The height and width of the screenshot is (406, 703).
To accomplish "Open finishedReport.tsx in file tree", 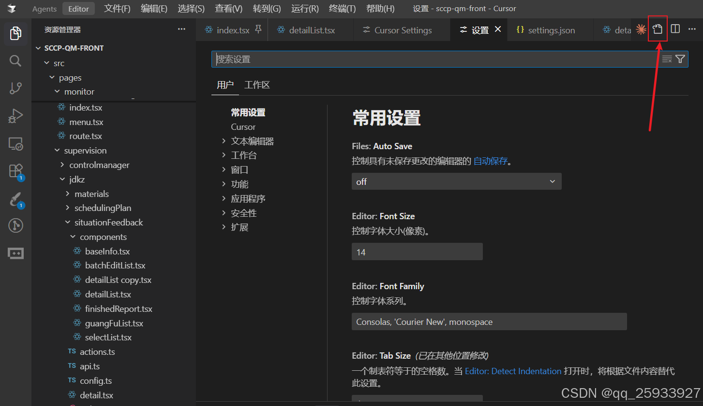I will point(119,308).
